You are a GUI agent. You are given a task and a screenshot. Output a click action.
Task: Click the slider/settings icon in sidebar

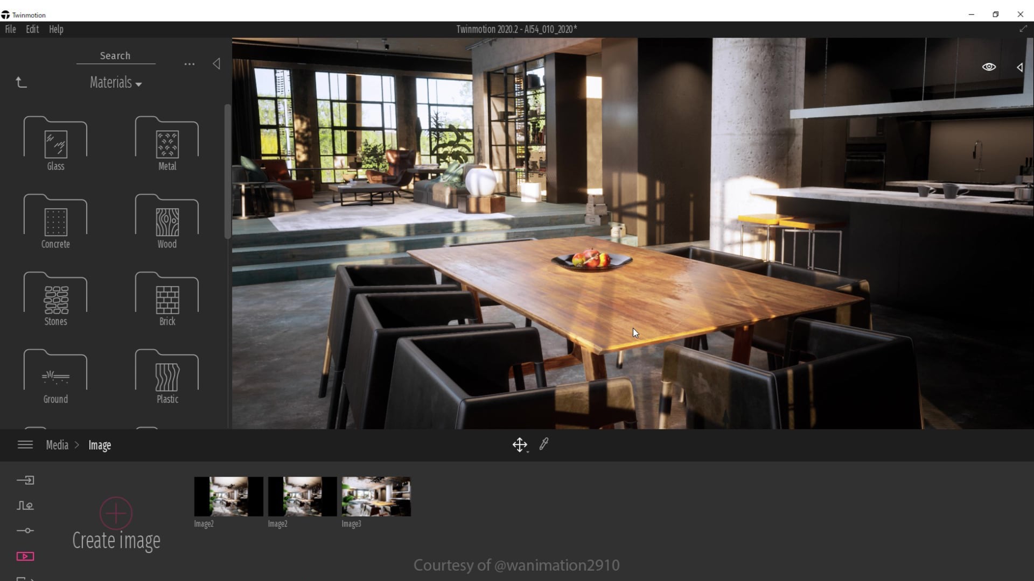point(25,530)
